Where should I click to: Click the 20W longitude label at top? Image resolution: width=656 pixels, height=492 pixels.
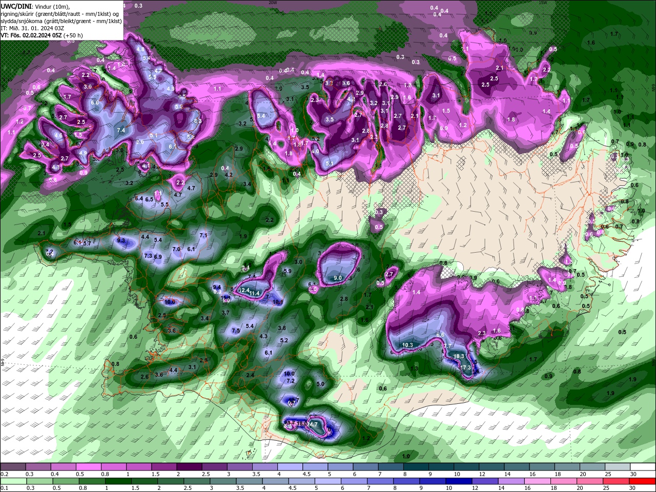coord(273,2)
